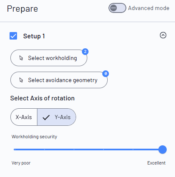Click the checkmark icon on Y-Axis
This screenshot has height=177, width=175.
click(x=46, y=117)
